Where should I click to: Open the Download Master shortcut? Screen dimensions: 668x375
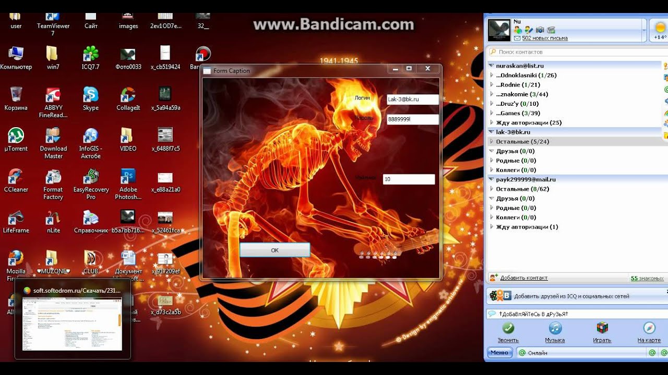tap(53, 143)
